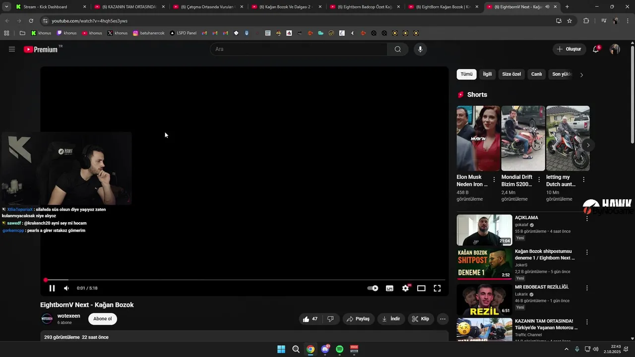Open the YouTube guide hamburger menu
The image size is (635, 357).
[12, 49]
